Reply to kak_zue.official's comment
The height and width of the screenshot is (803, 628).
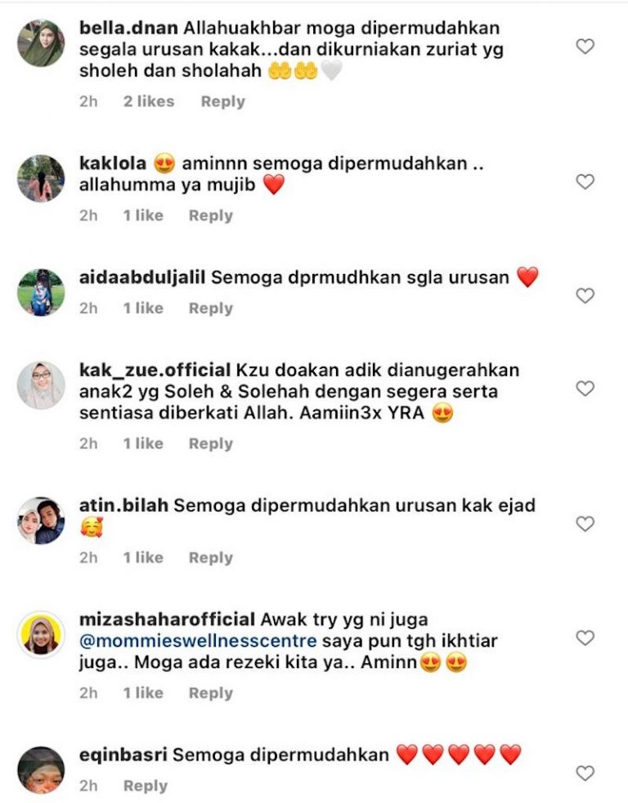210,443
